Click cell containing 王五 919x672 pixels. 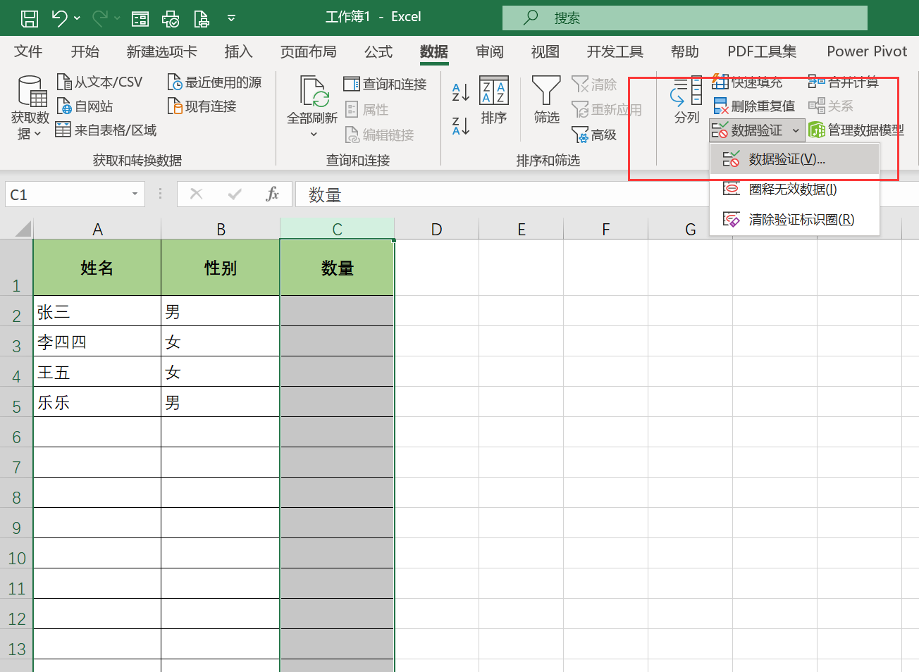click(x=97, y=372)
